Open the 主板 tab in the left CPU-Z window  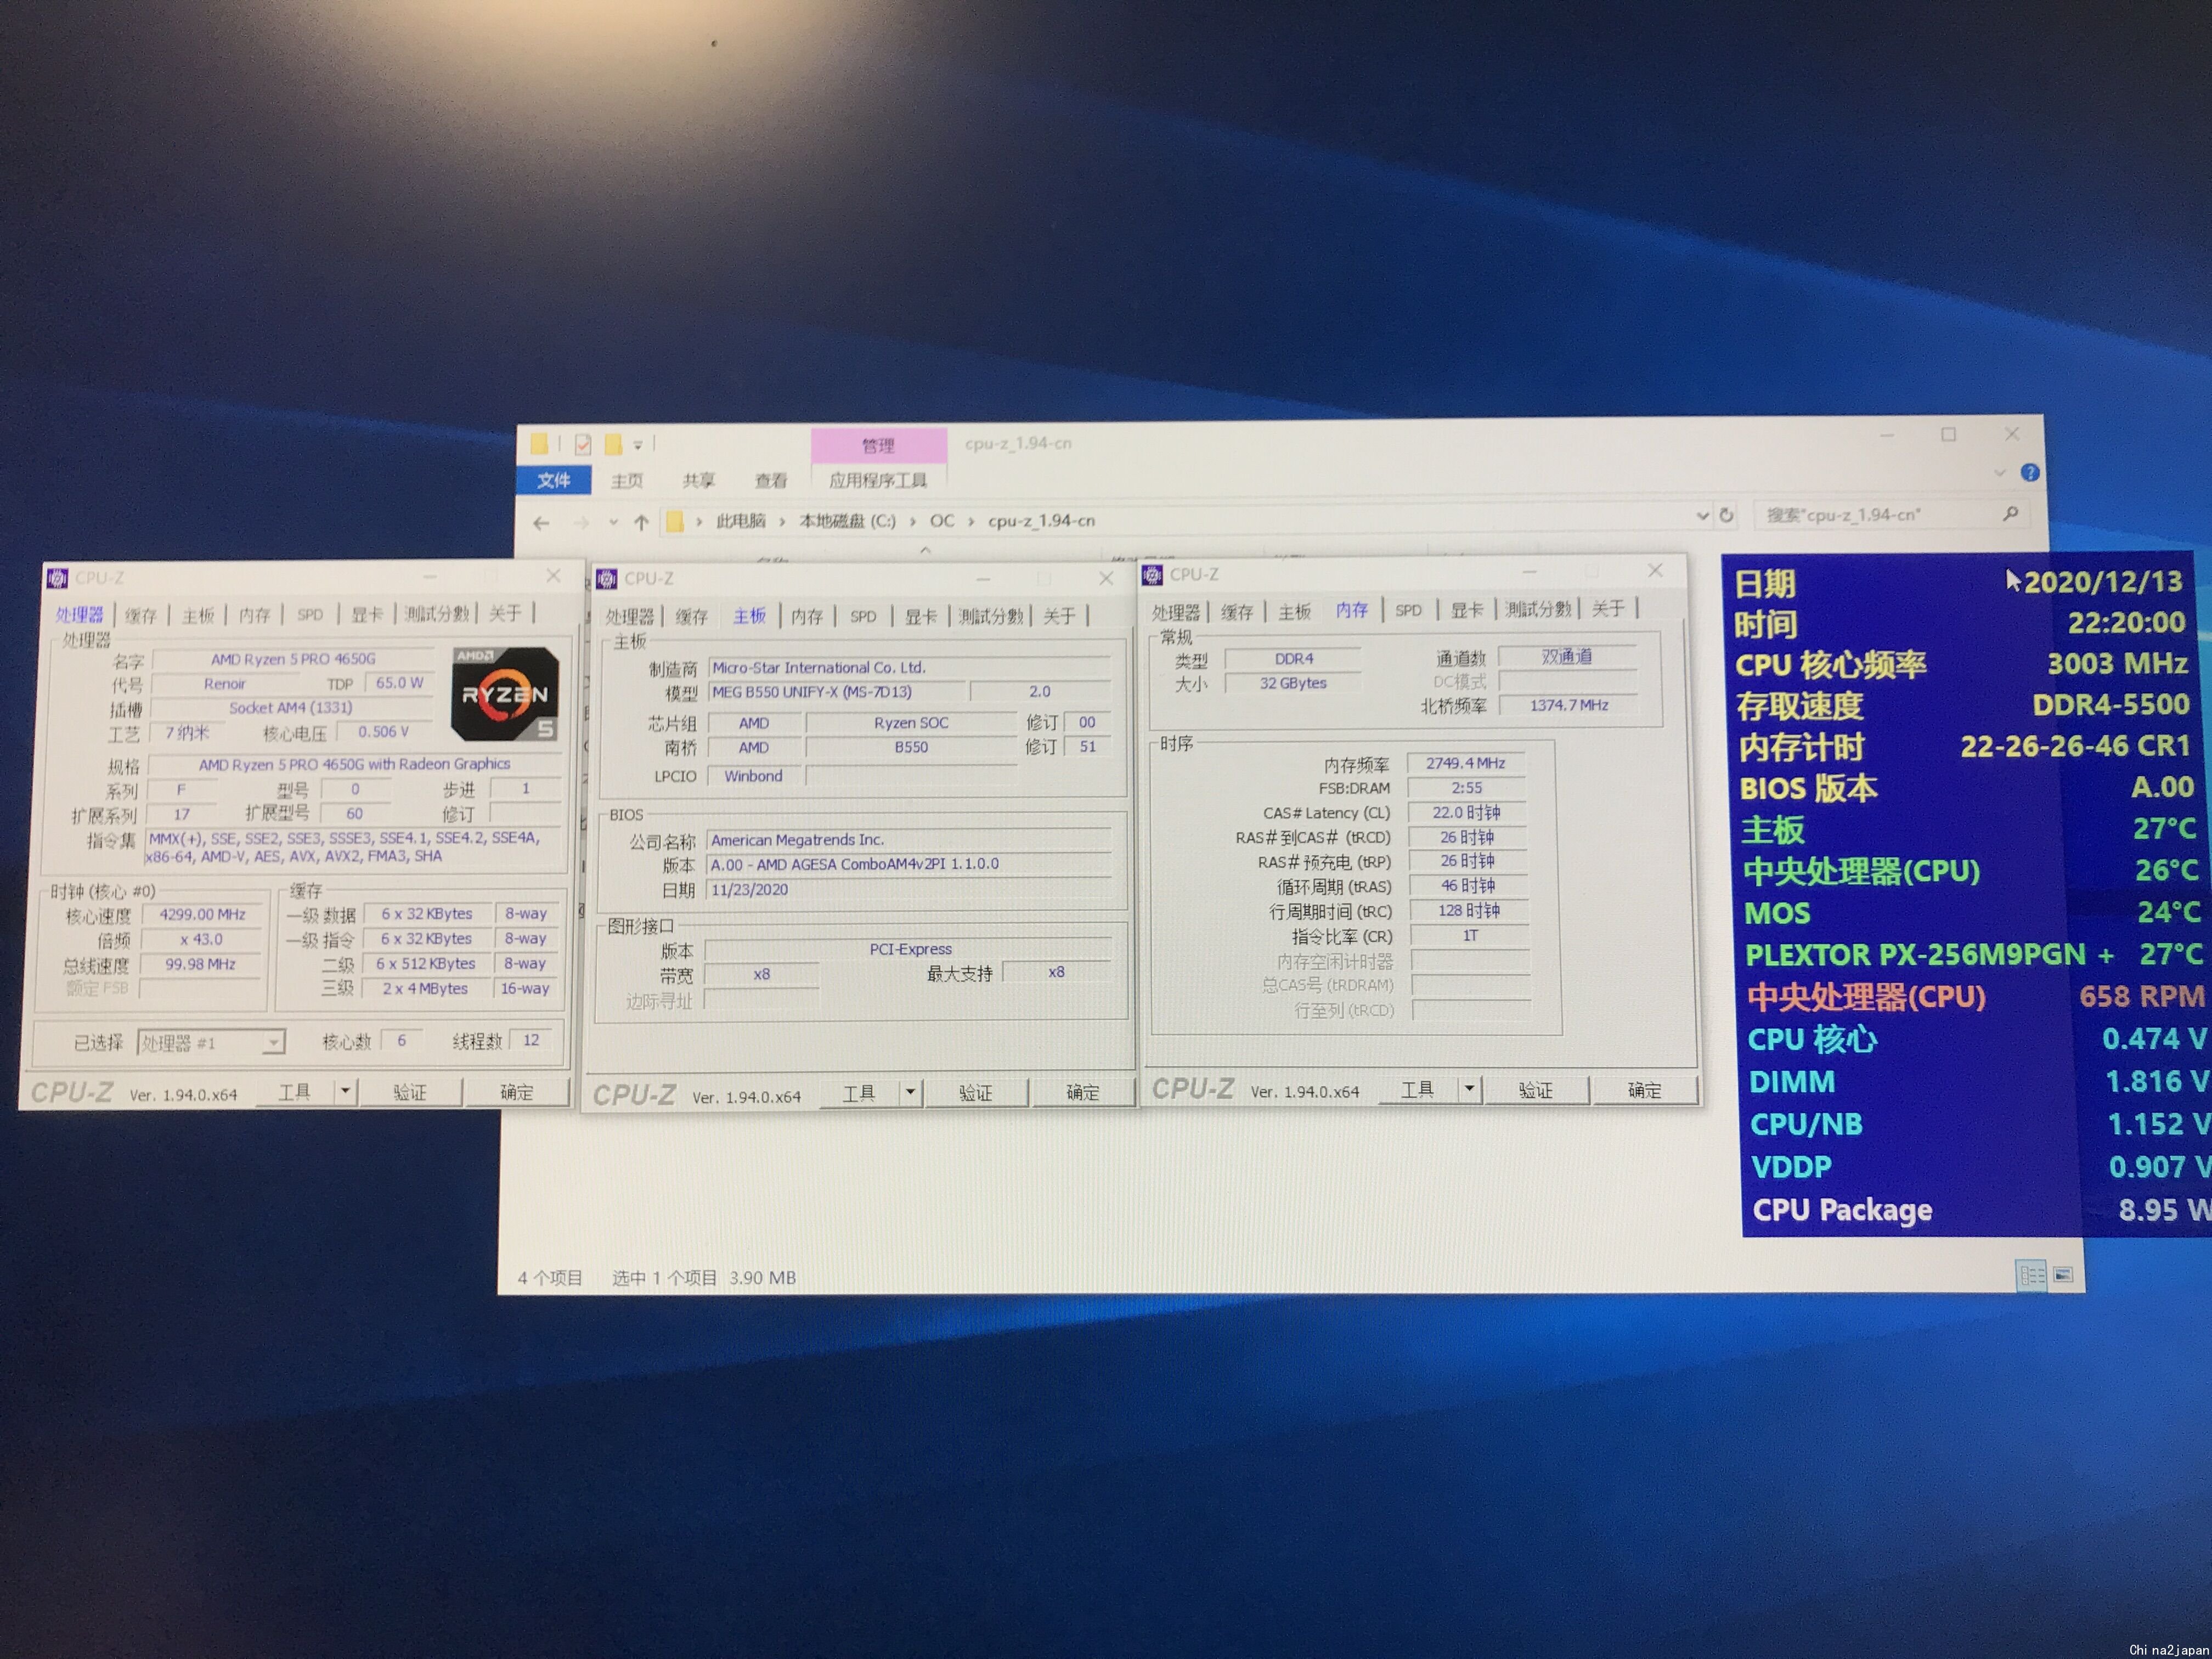[198, 615]
